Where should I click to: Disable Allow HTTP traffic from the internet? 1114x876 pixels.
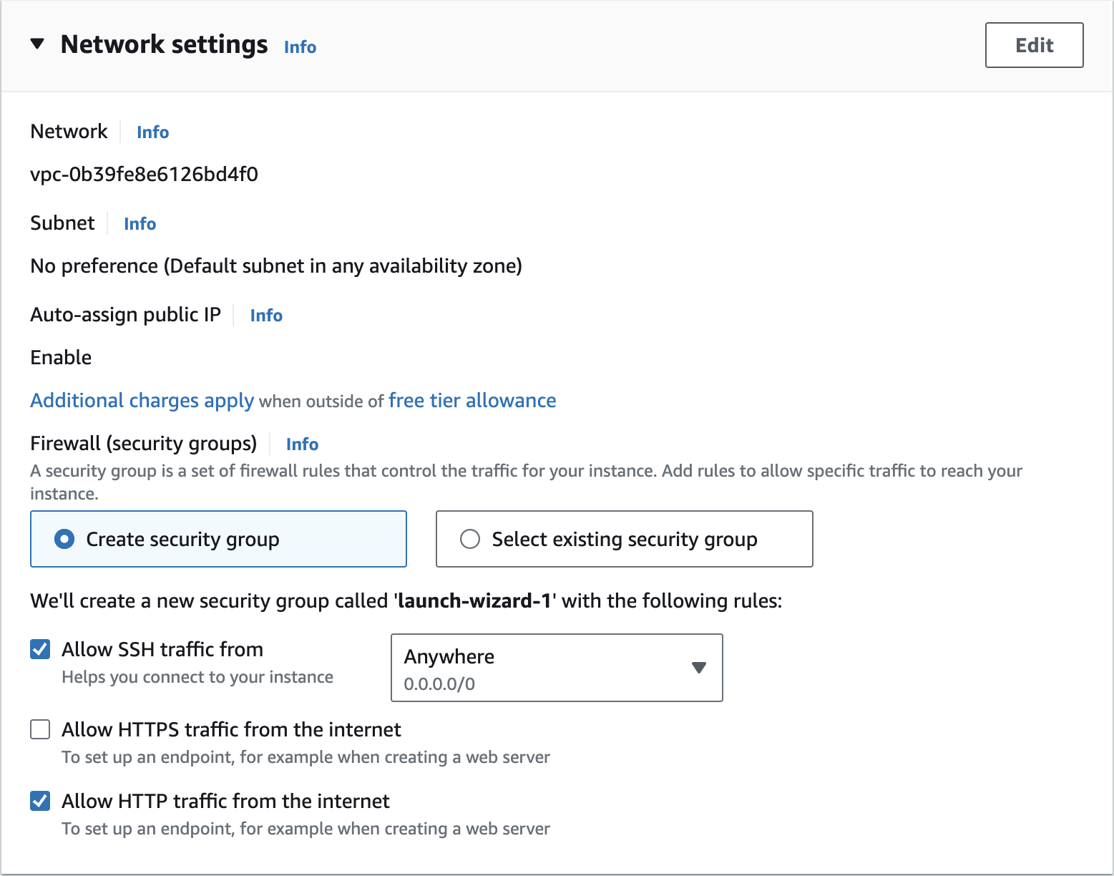[40, 801]
